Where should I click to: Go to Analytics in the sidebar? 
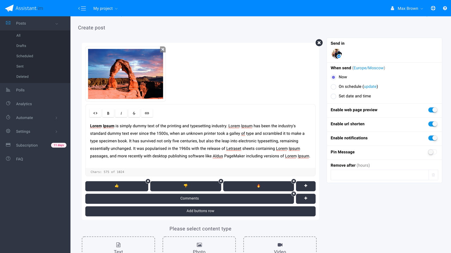(24, 104)
